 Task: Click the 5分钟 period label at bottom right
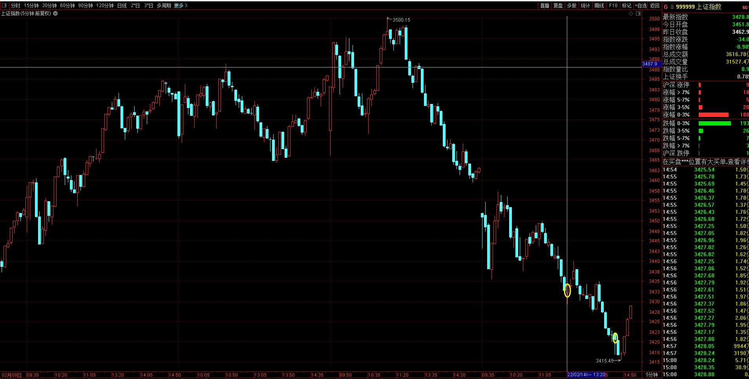click(652, 375)
